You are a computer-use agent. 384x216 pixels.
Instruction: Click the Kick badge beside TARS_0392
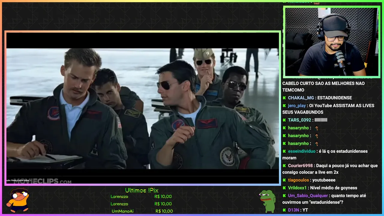tap(284, 120)
